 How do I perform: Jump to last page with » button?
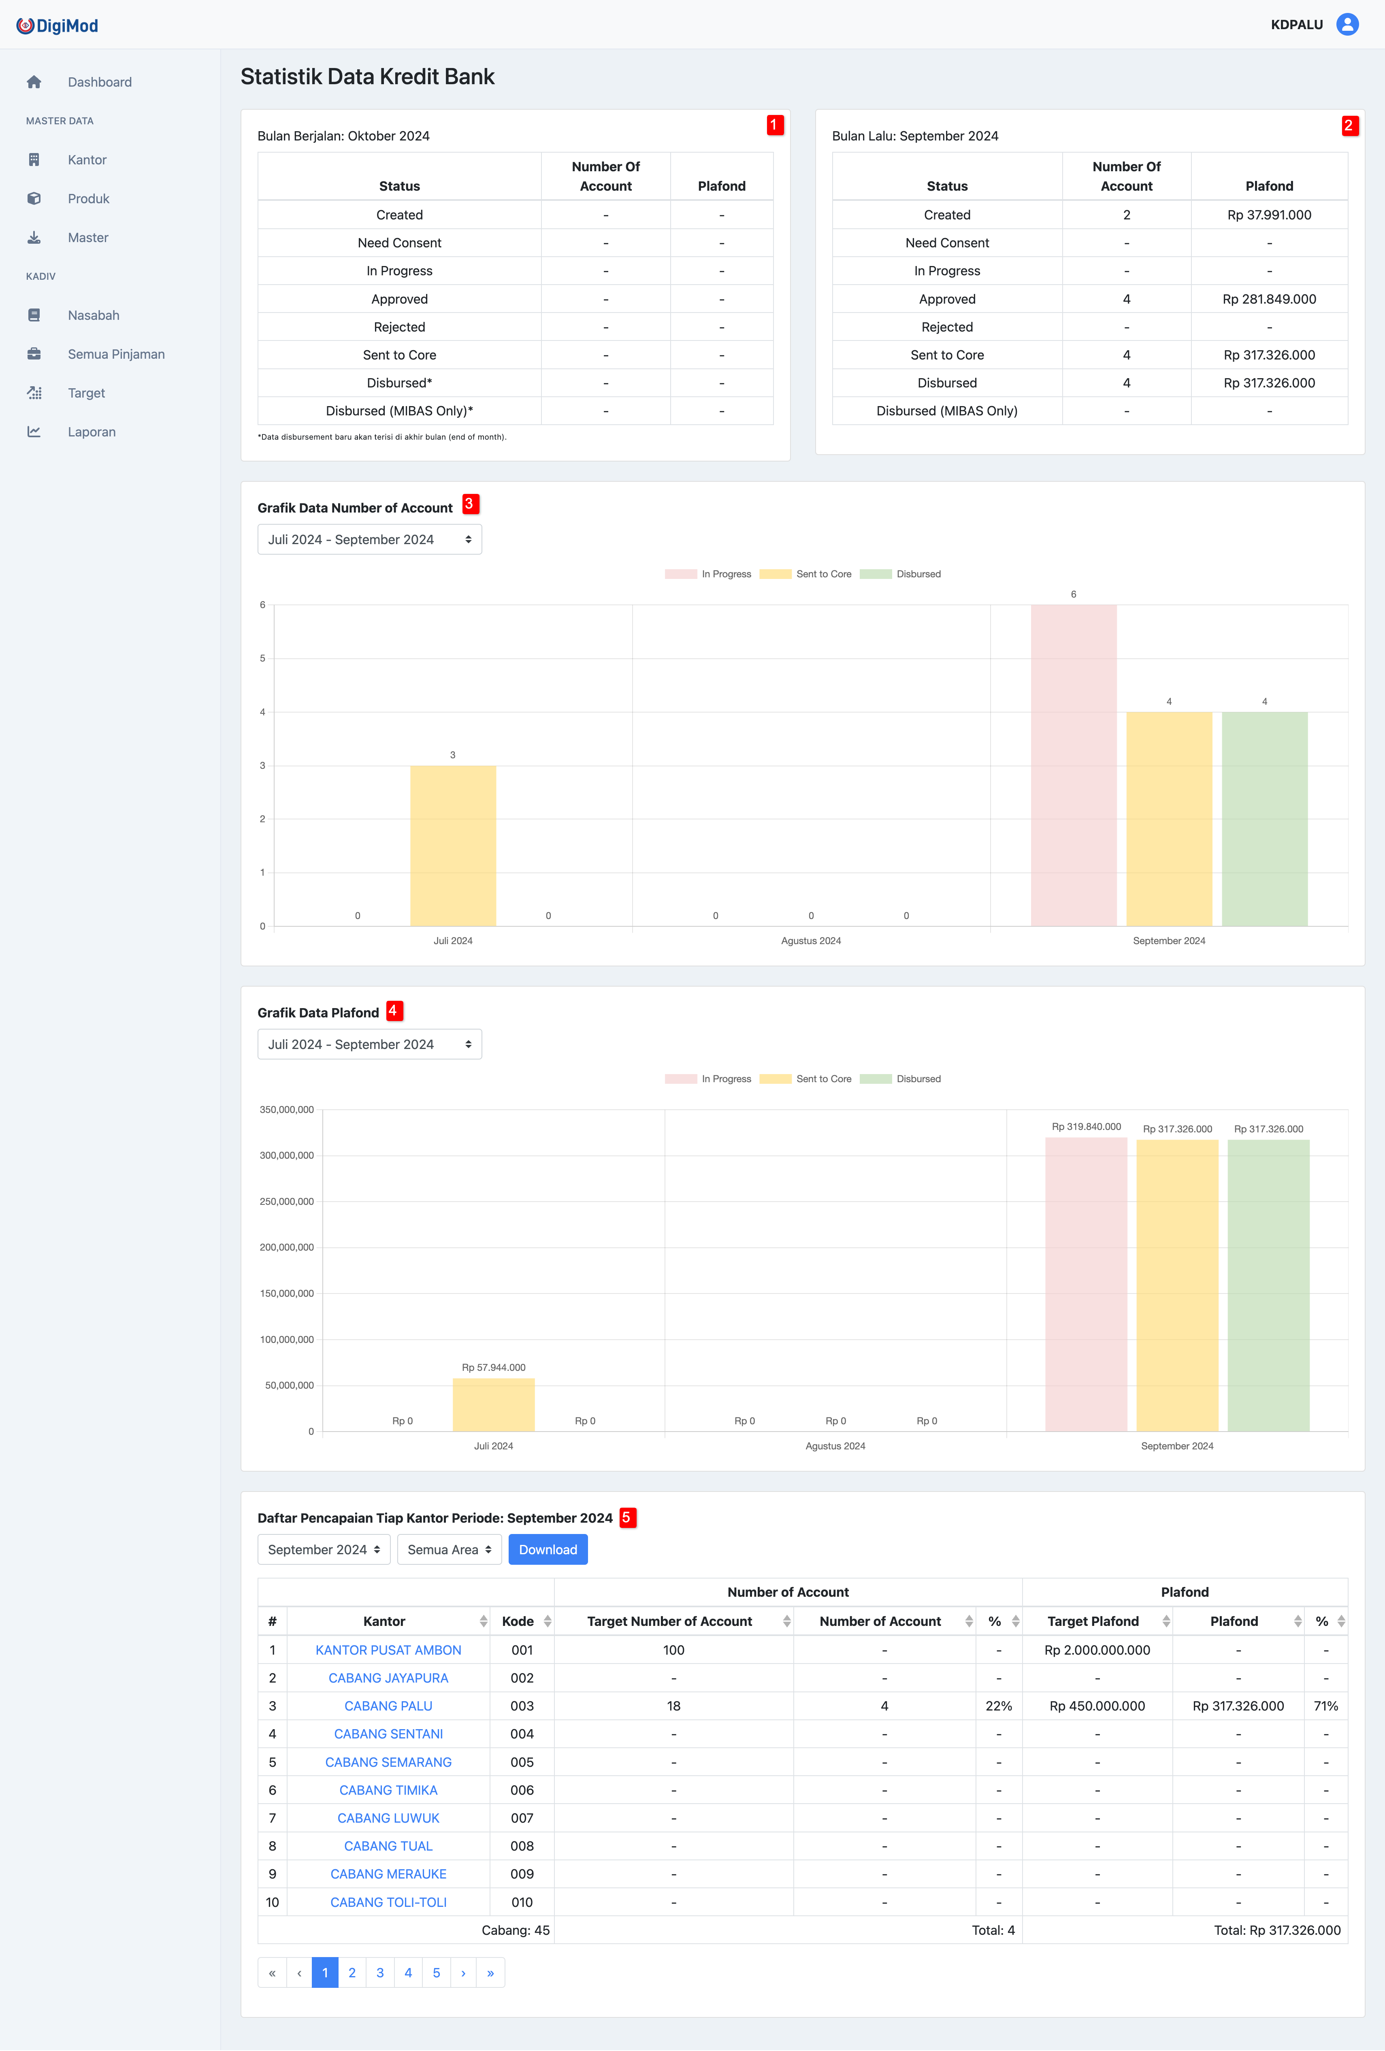[x=490, y=1972]
